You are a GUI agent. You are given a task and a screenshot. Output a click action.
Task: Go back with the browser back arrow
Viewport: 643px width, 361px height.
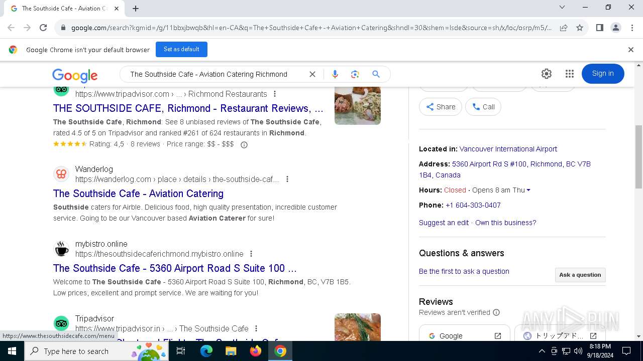tap(11, 28)
